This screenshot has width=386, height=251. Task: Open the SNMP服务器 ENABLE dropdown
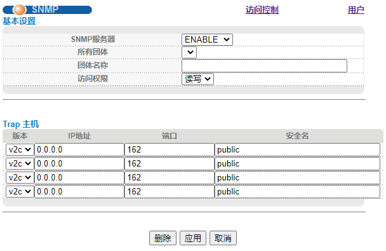point(207,39)
